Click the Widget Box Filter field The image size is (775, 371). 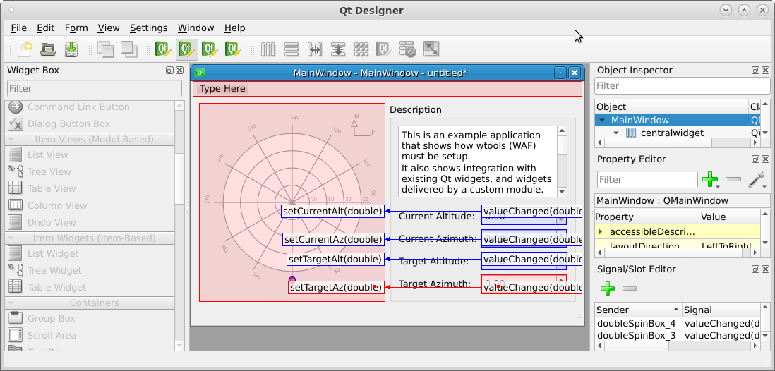(x=94, y=88)
